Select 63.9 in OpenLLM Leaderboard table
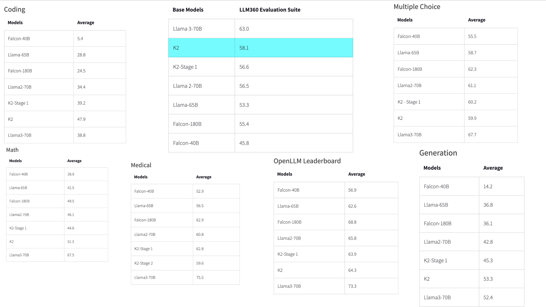This screenshot has height=307, width=546. tap(352, 254)
